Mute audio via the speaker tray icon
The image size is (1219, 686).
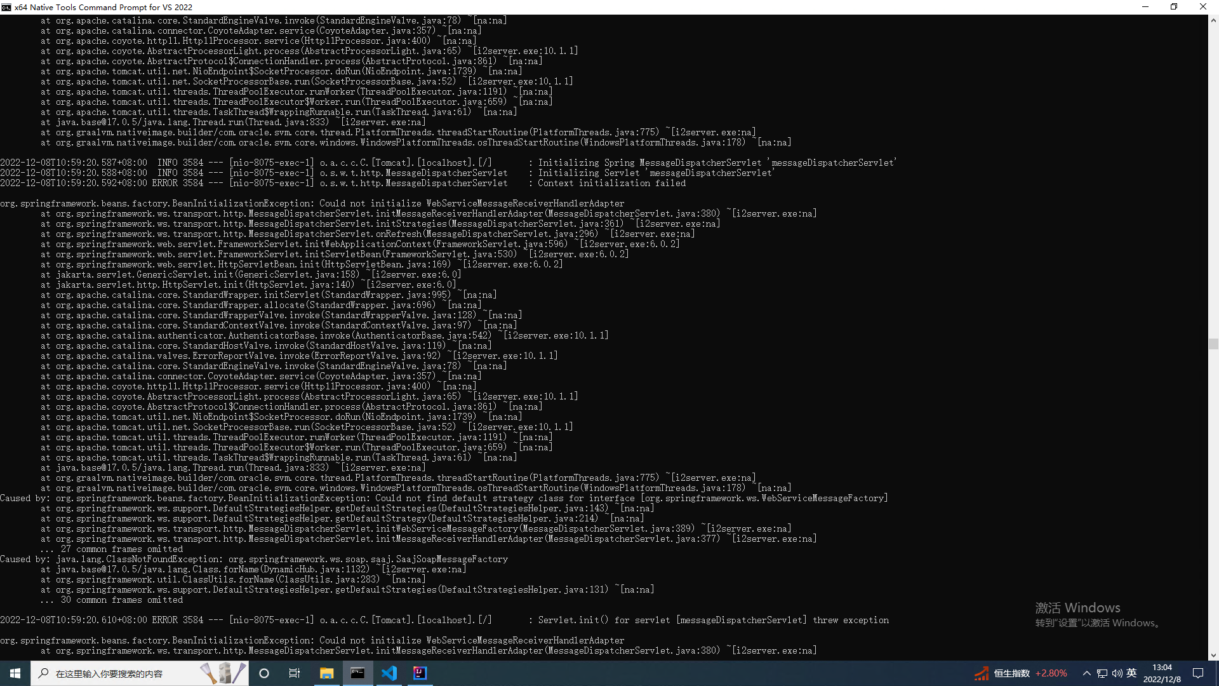(1116, 673)
